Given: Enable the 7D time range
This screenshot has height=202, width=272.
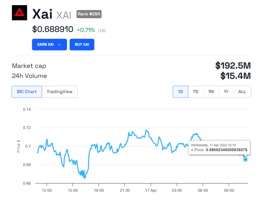Looking at the screenshot, I should click(195, 91).
